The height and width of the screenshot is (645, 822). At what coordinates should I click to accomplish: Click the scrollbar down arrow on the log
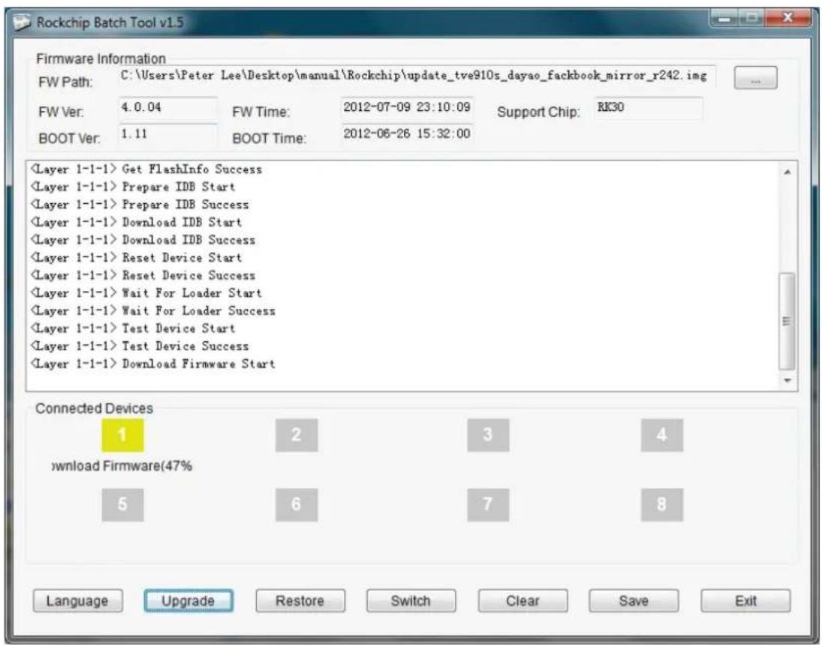click(786, 379)
